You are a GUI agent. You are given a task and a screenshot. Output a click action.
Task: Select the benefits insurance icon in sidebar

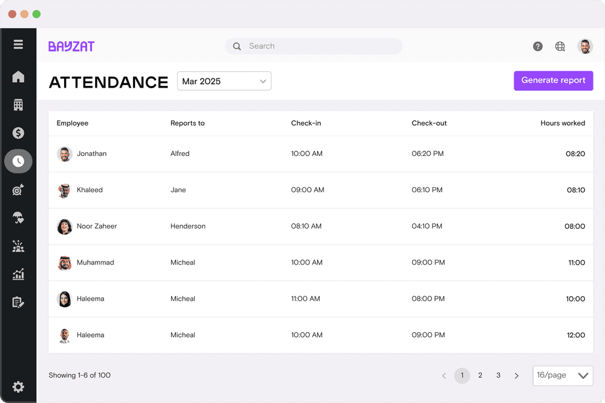coord(18,218)
